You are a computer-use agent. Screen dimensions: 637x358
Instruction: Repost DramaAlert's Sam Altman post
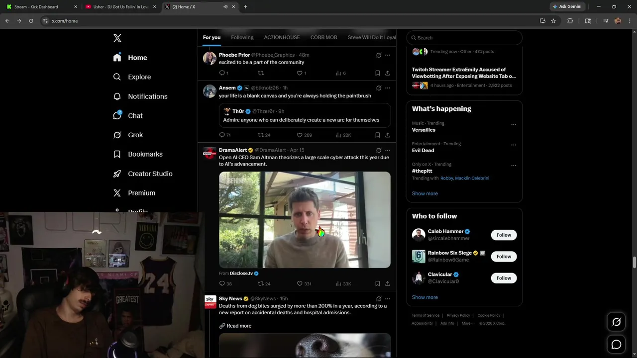(261, 283)
